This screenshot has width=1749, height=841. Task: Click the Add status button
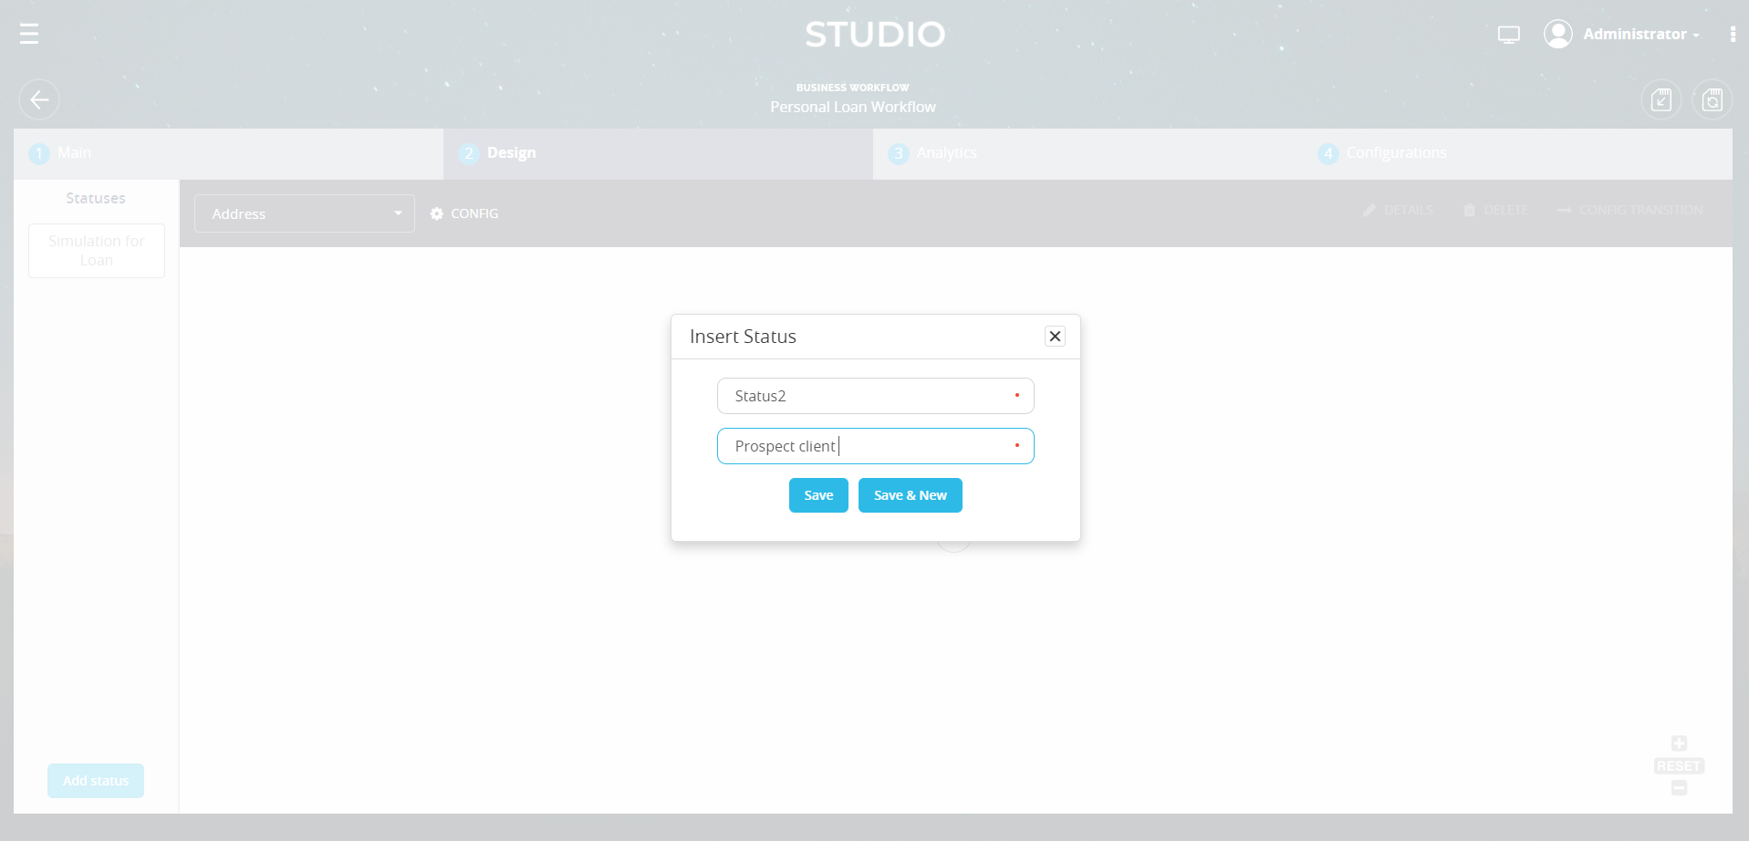coord(95,781)
